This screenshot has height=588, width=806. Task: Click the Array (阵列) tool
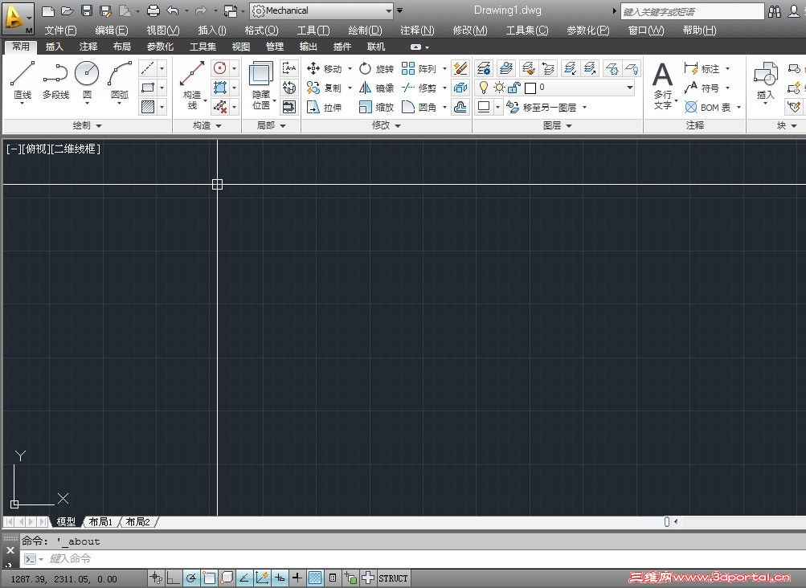point(419,68)
